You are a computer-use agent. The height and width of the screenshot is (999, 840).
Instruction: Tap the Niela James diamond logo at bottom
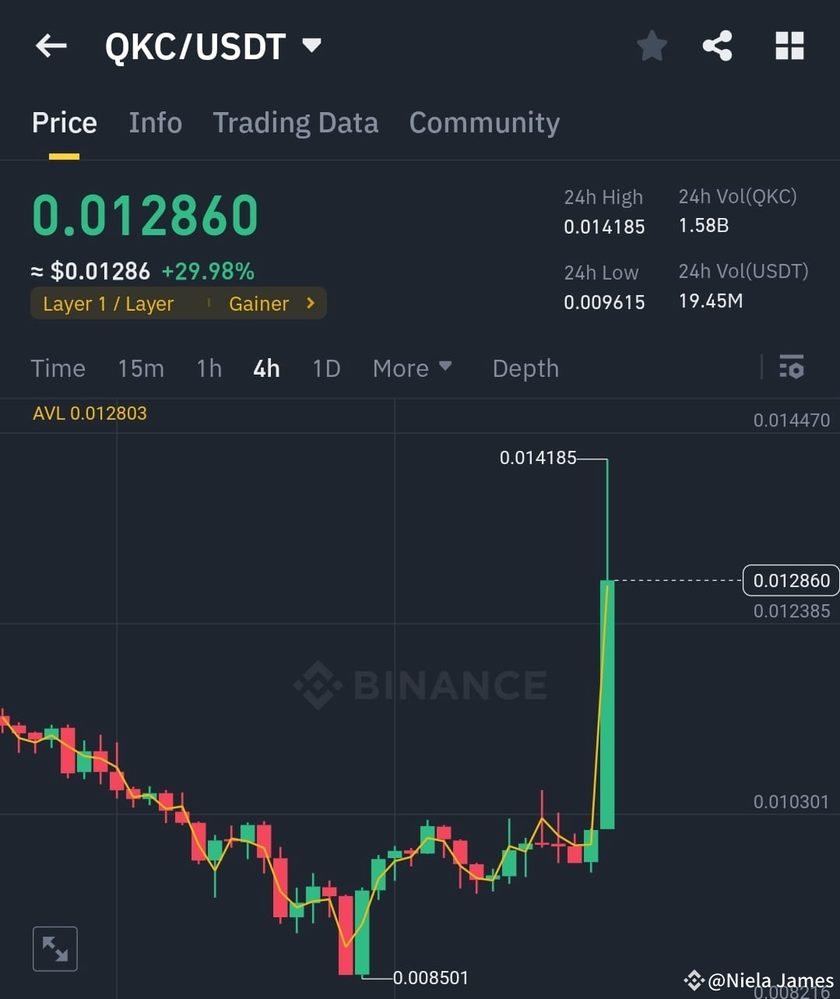pyautogui.click(x=693, y=980)
